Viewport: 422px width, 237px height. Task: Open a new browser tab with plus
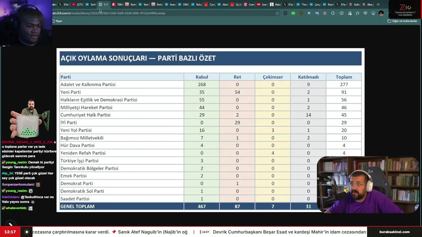tap(378, 4)
